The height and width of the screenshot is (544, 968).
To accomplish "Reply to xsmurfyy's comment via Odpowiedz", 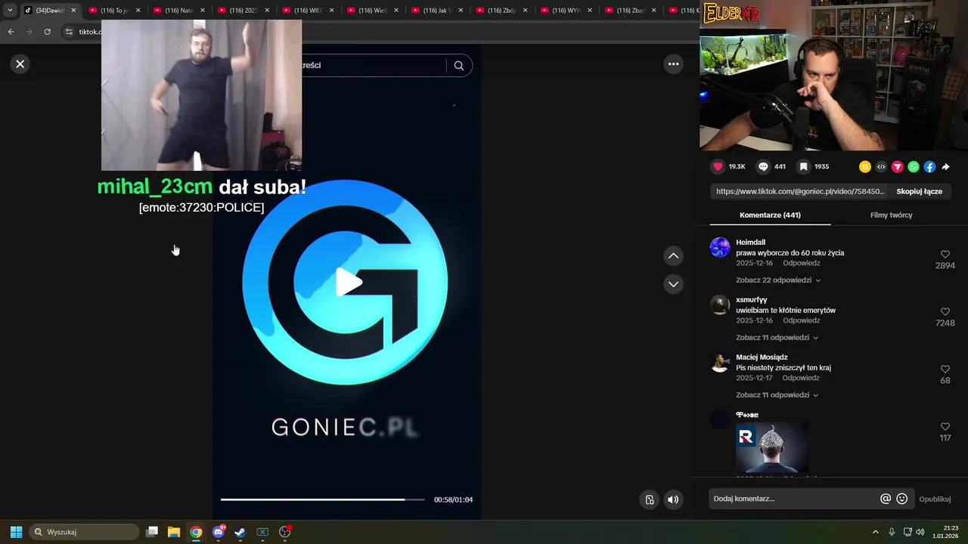I will [x=801, y=320].
